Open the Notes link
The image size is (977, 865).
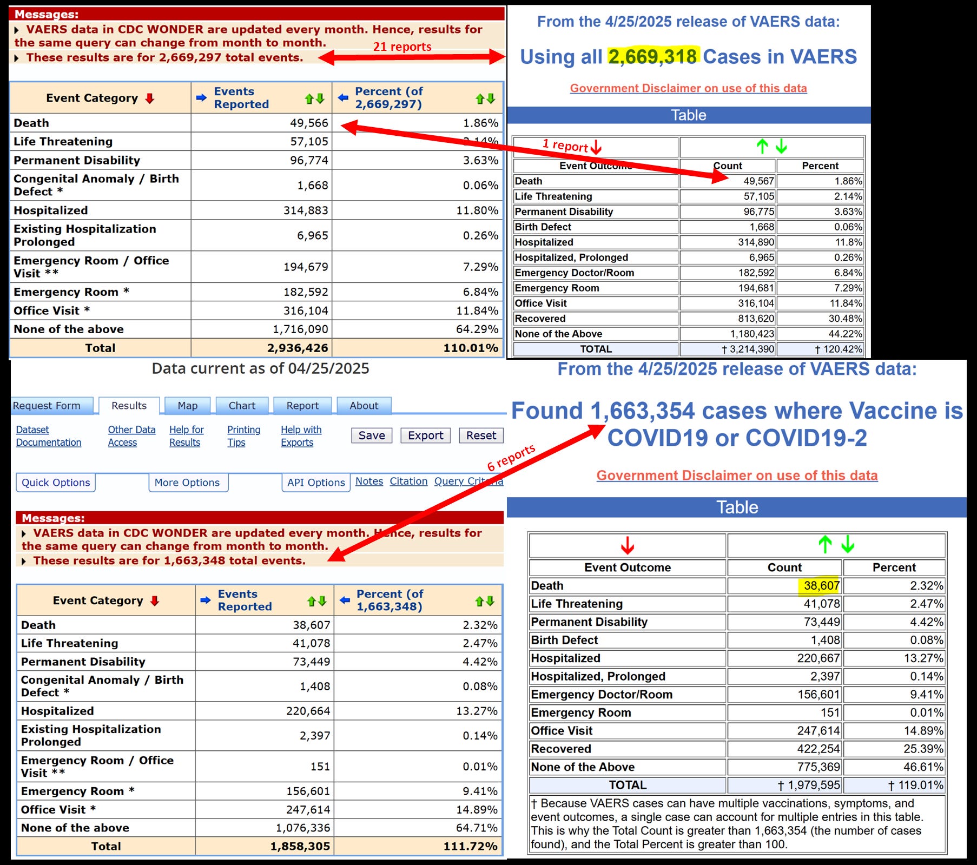(x=369, y=481)
